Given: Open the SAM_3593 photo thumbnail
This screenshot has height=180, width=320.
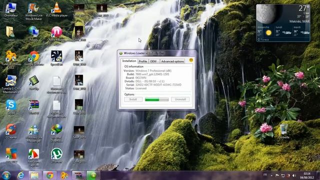Looking at the screenshot, I should click(x=79, y=131).
